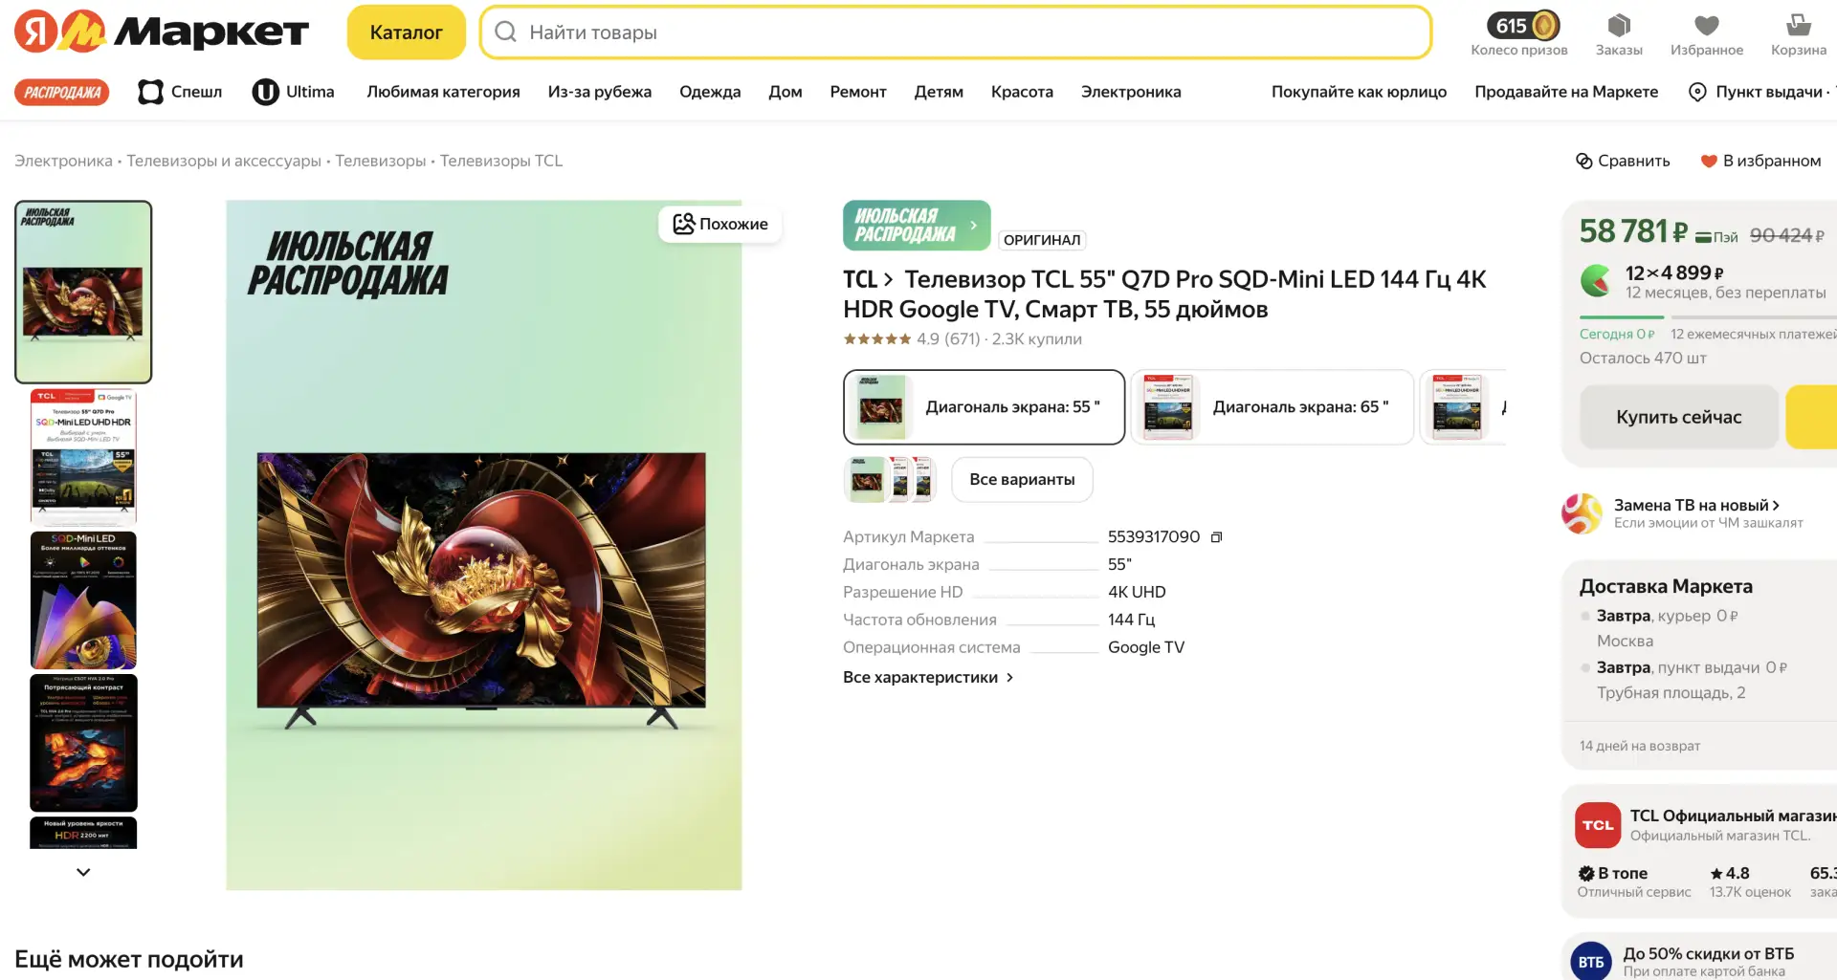1837x980 pixels.
Task: Open Избранное heart icon in header
Action: [x=1707, y=26]
